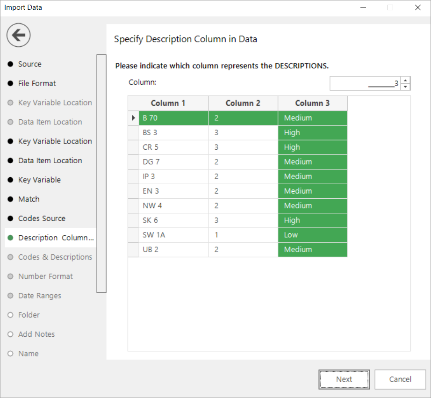The image size is (431, 398).
Task: Click the Medium cell in UB 2 row
Action: (313, 249)
